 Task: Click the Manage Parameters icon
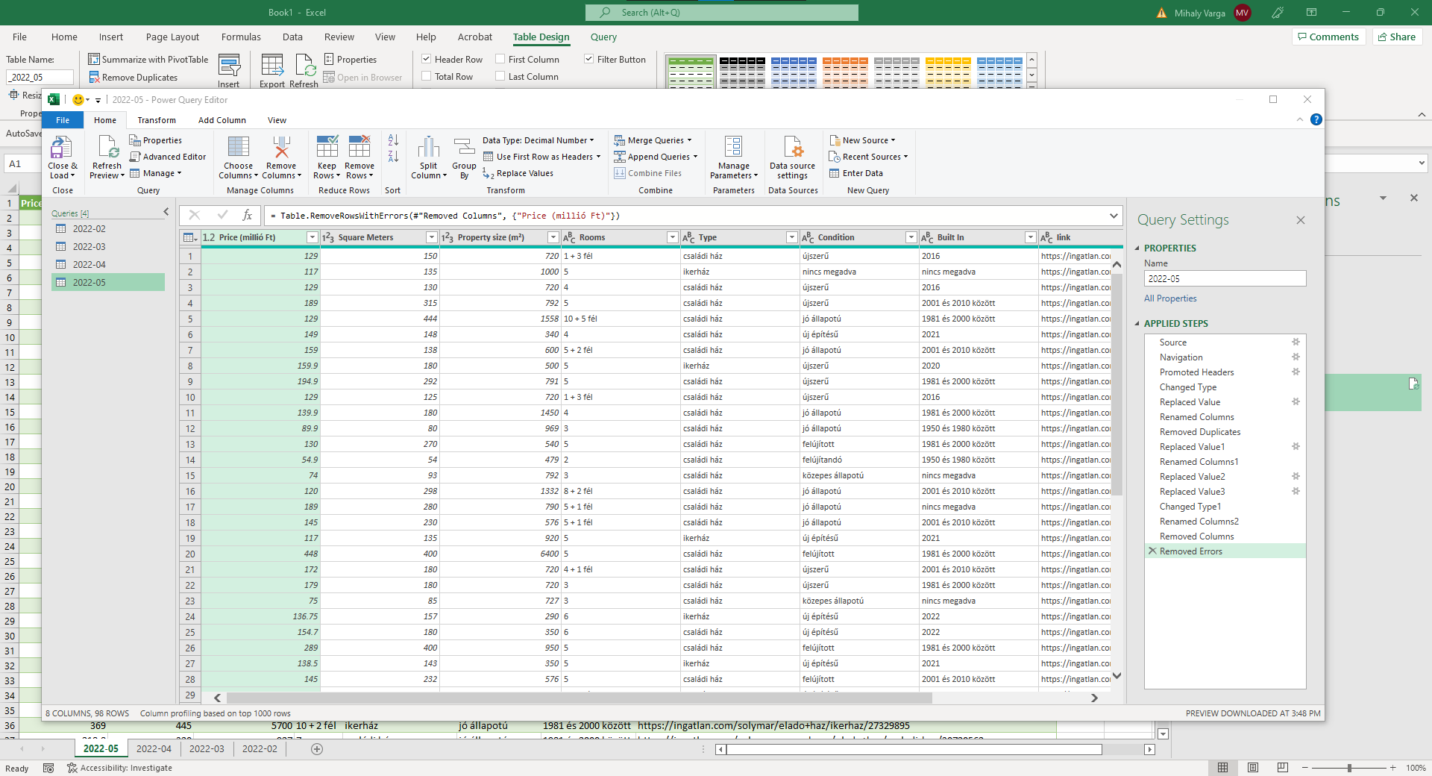click(x=734, y=147)
